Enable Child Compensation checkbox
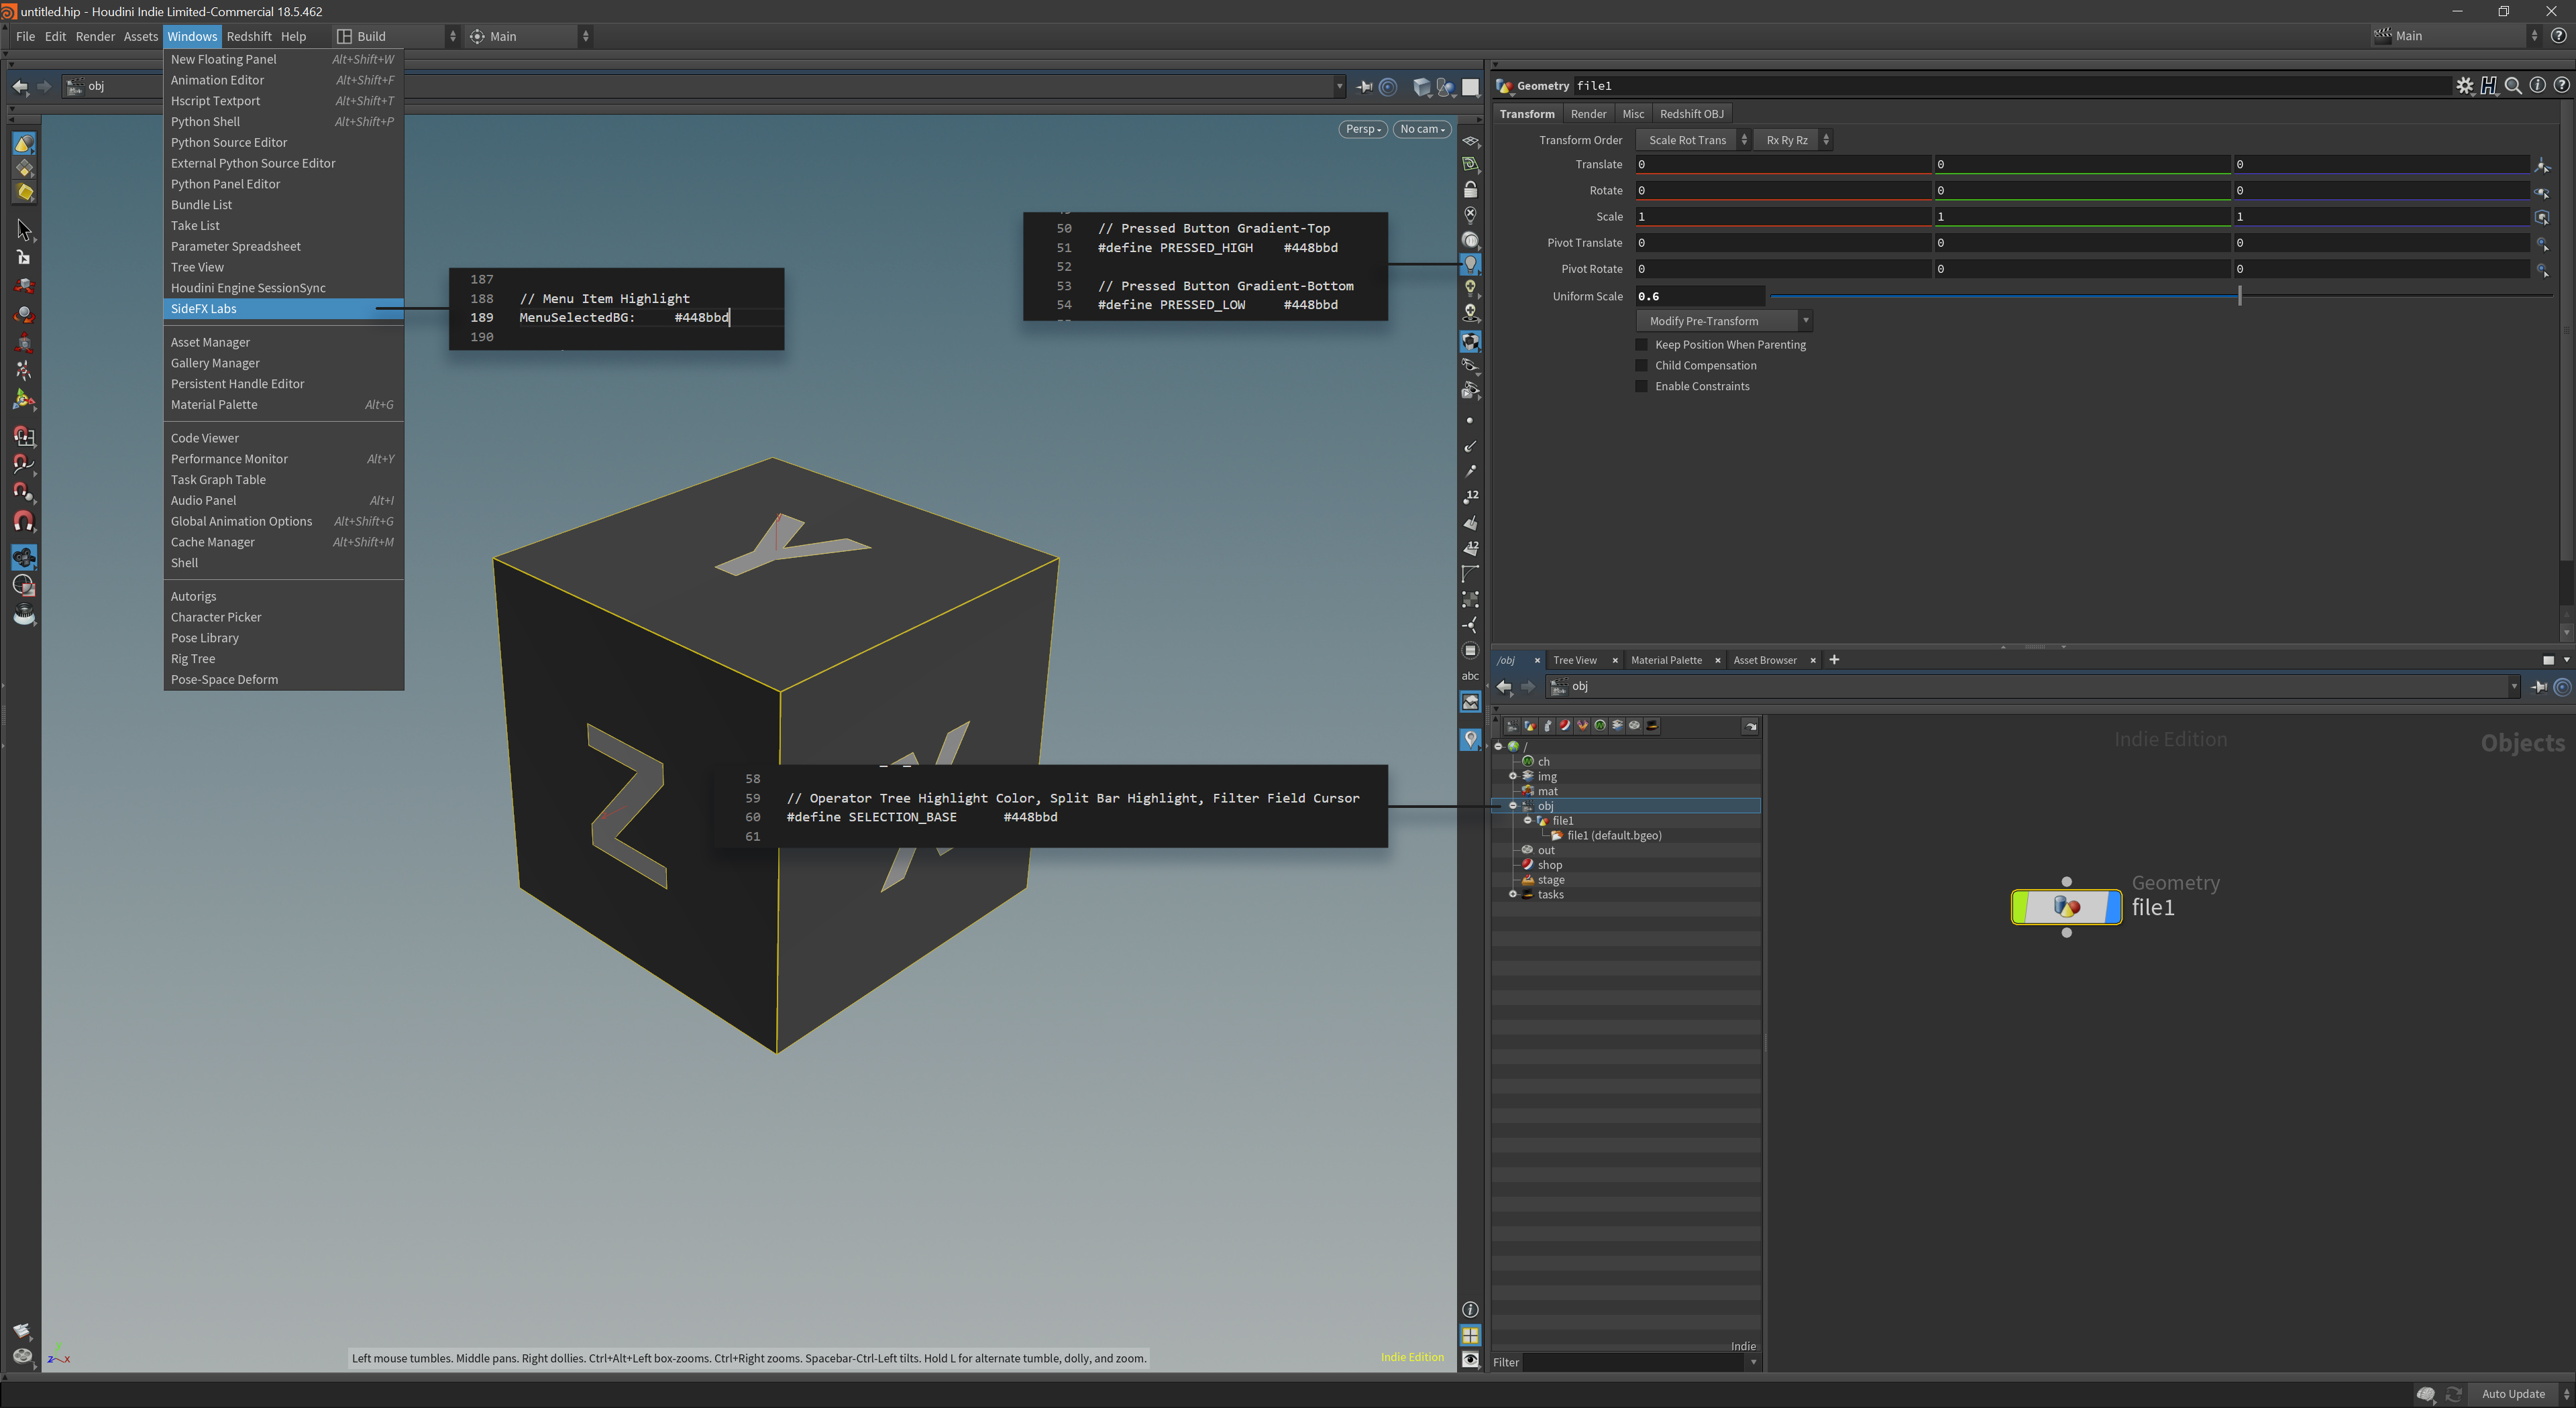The width and height of the screenshot is (2576, 1408). point(1641,365)
